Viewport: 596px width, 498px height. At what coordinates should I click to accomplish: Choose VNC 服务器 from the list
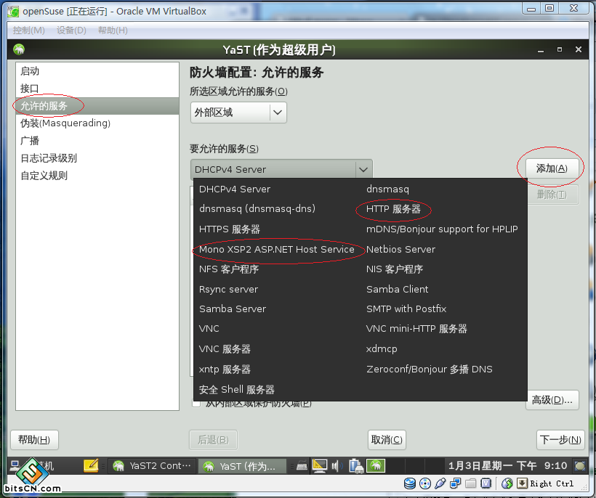225,349
